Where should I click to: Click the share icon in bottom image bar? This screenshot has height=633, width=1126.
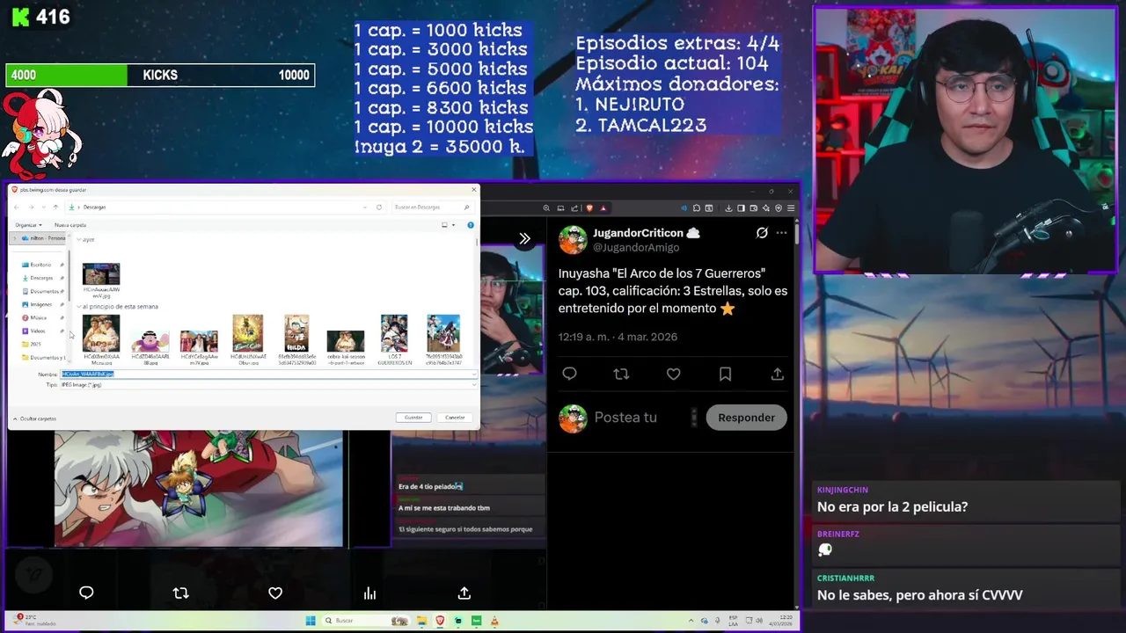pos(464,593)
